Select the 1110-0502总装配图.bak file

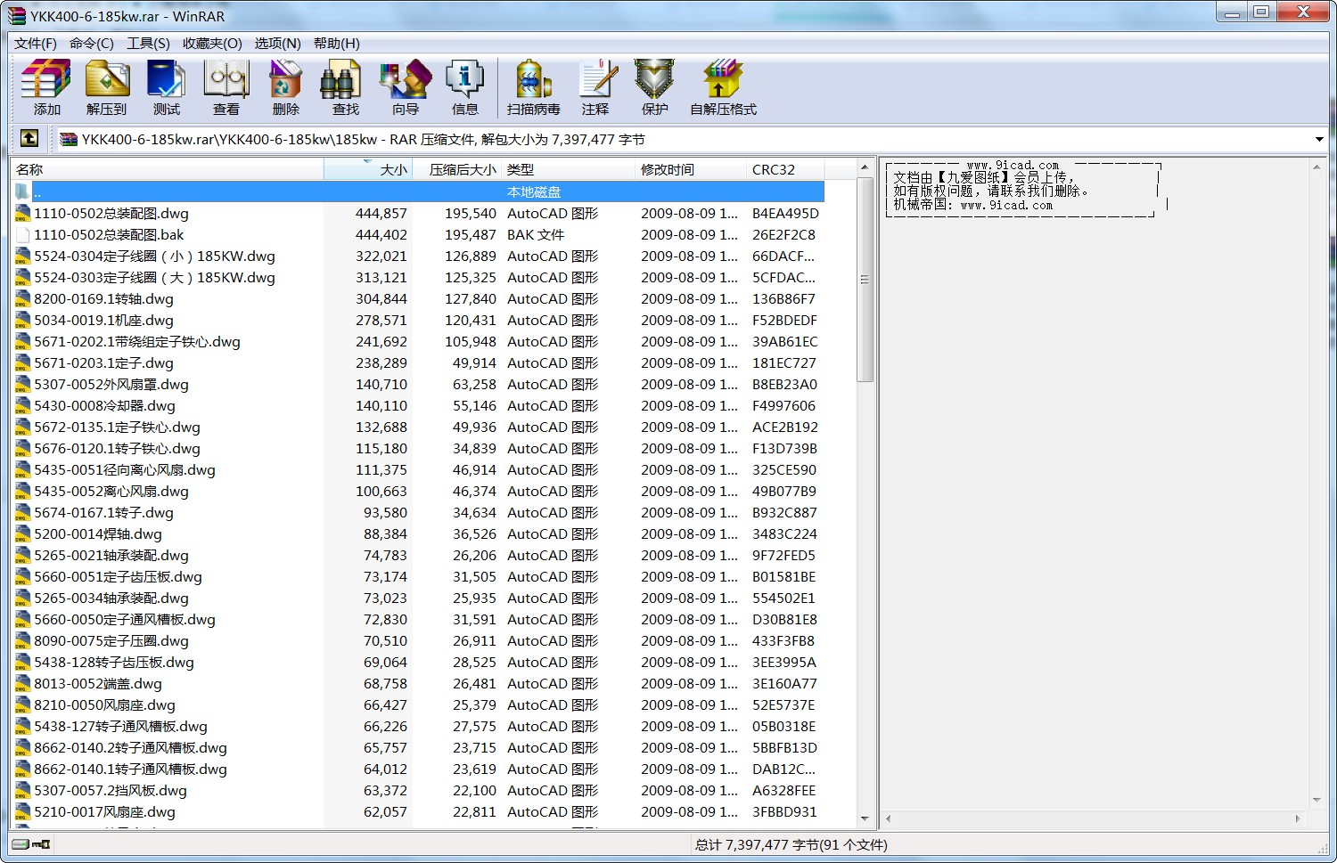(109, 235)
